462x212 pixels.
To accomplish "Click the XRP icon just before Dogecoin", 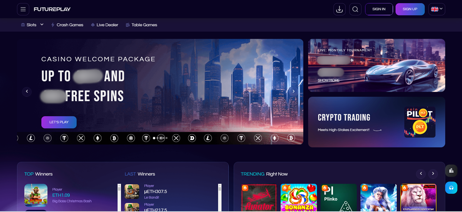I will pyautogui.click(x=176, y=138).
